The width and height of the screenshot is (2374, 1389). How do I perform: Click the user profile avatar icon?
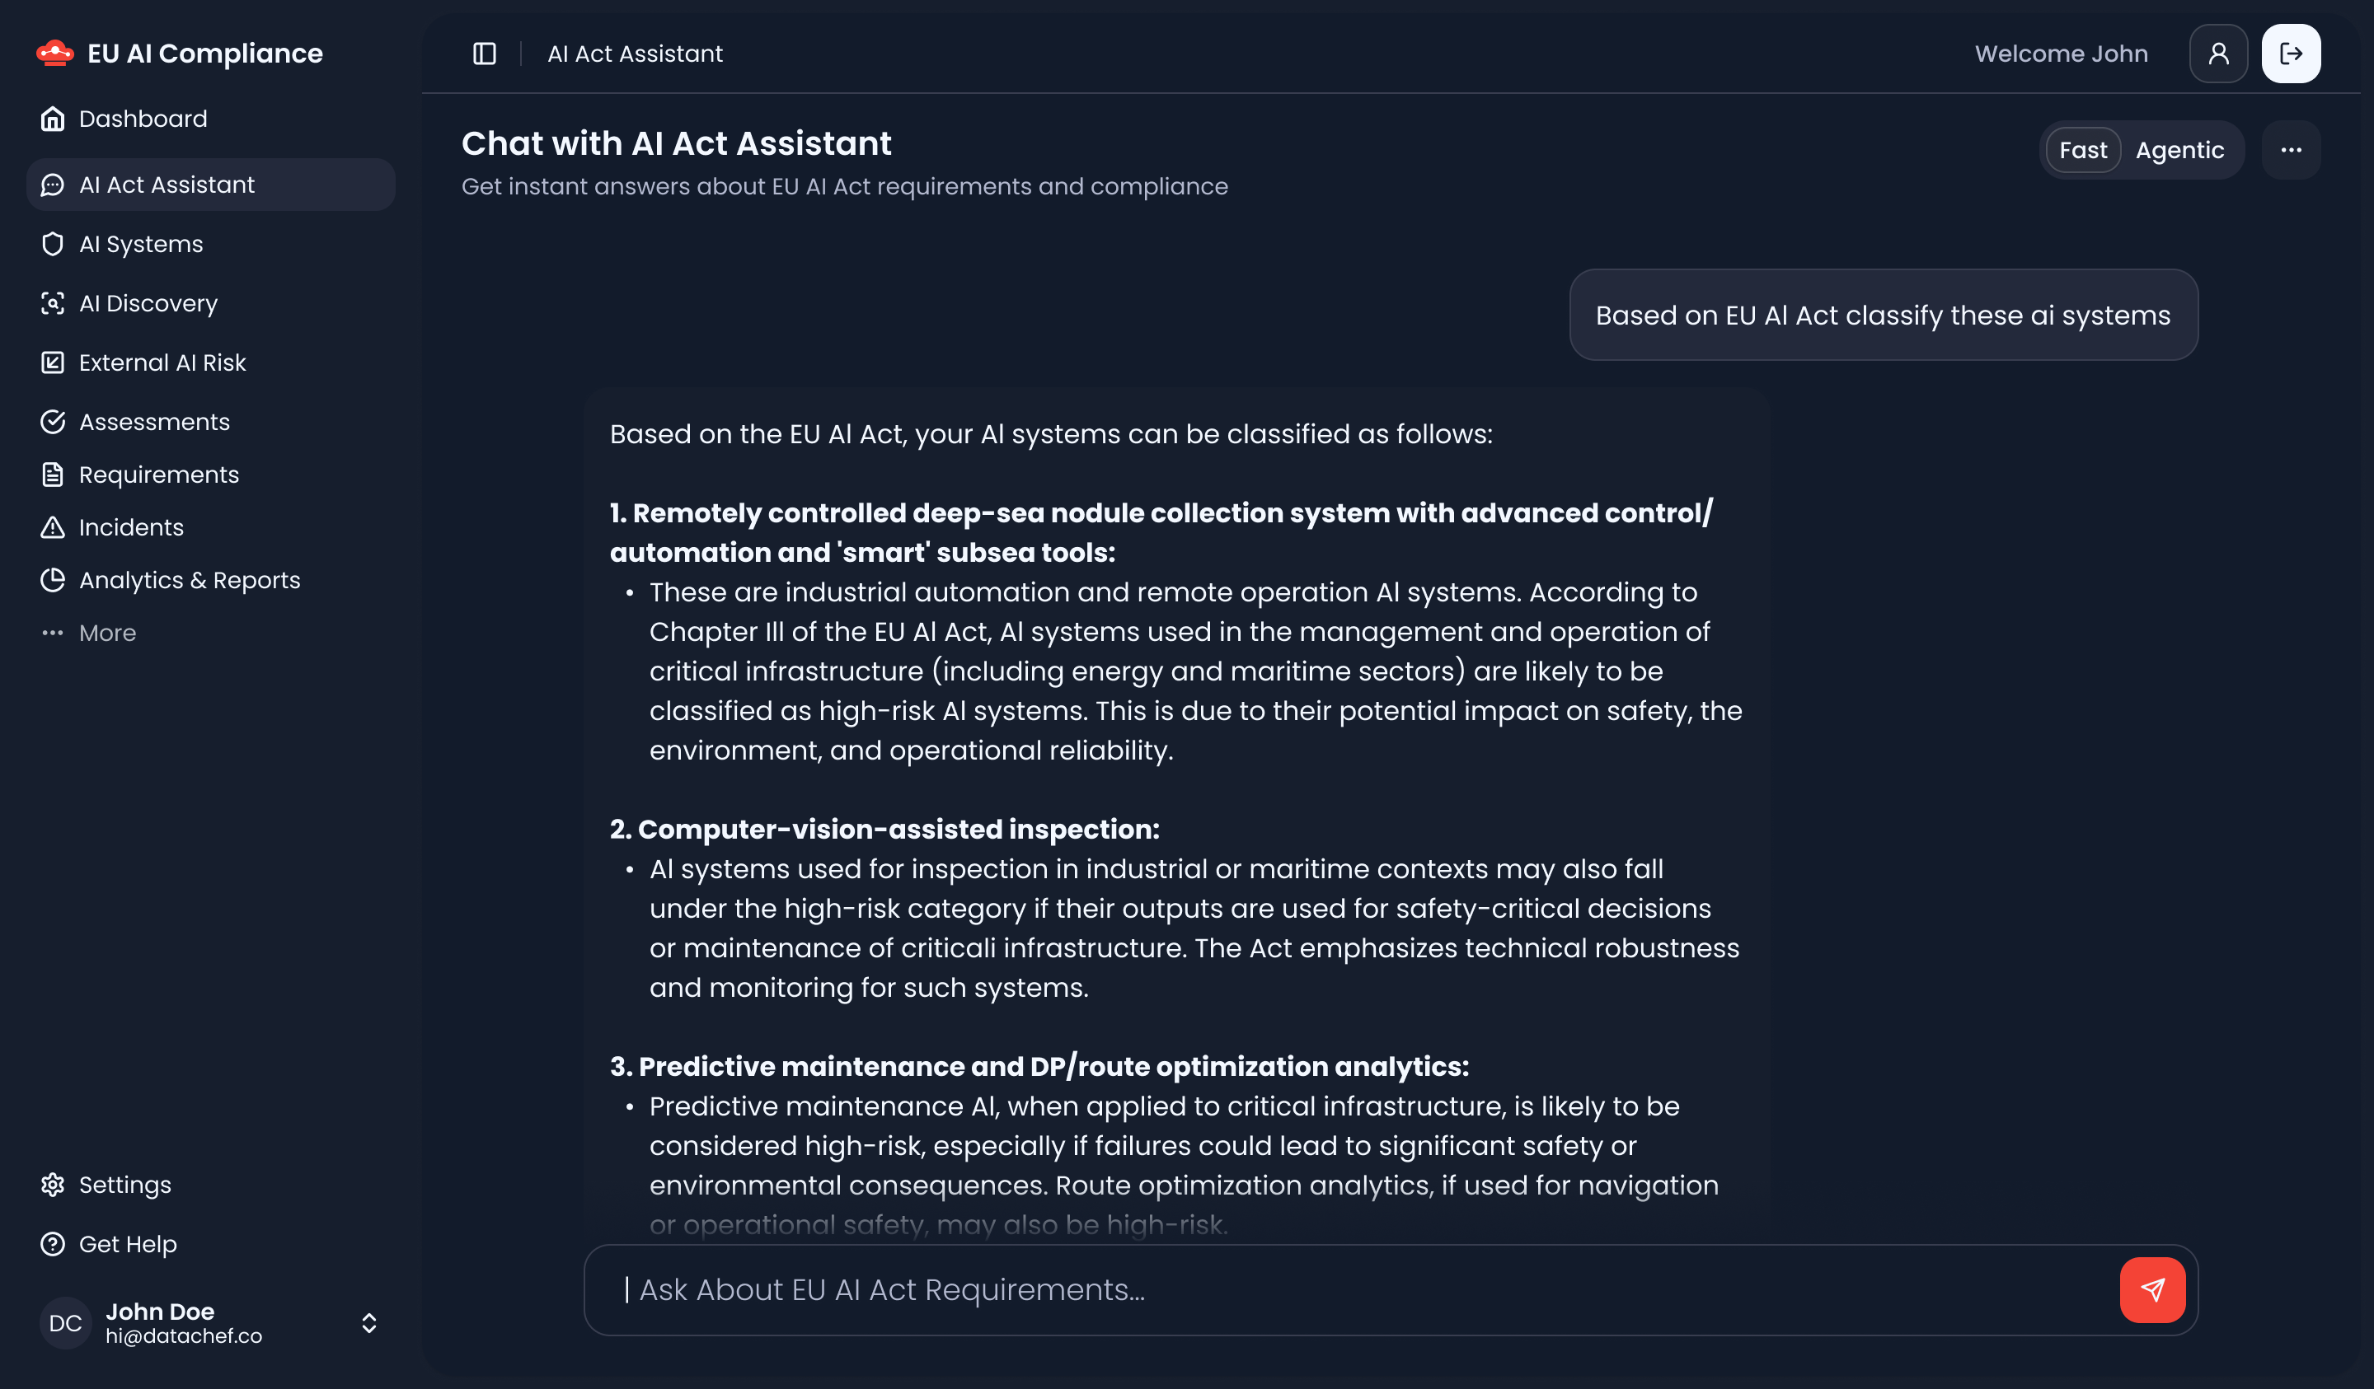pyautogui.click(x=2217, y=54)
